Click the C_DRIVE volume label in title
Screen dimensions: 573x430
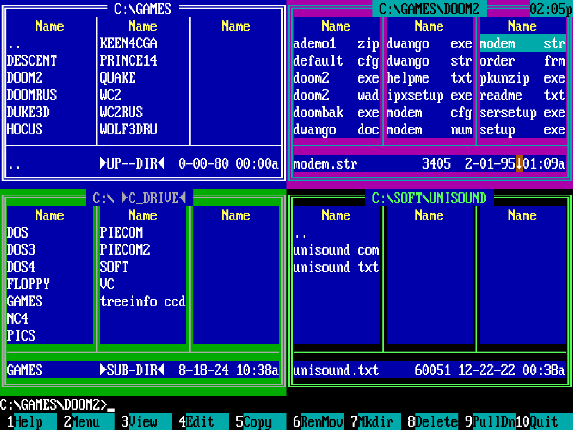point(154,198)
